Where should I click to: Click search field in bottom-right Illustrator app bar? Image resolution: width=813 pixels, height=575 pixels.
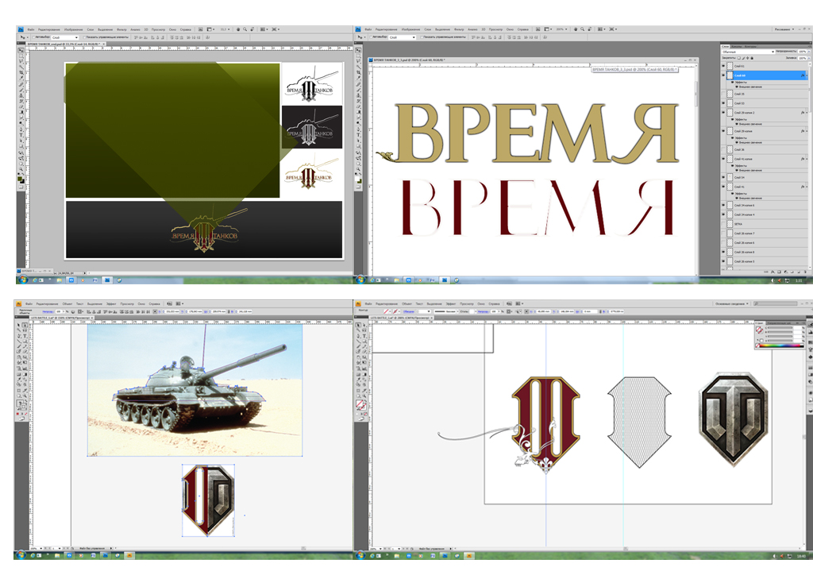click(776, 303)
